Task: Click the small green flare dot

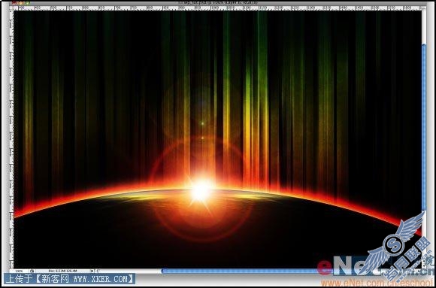Action: pyautogui.click(x=203, y=123)
